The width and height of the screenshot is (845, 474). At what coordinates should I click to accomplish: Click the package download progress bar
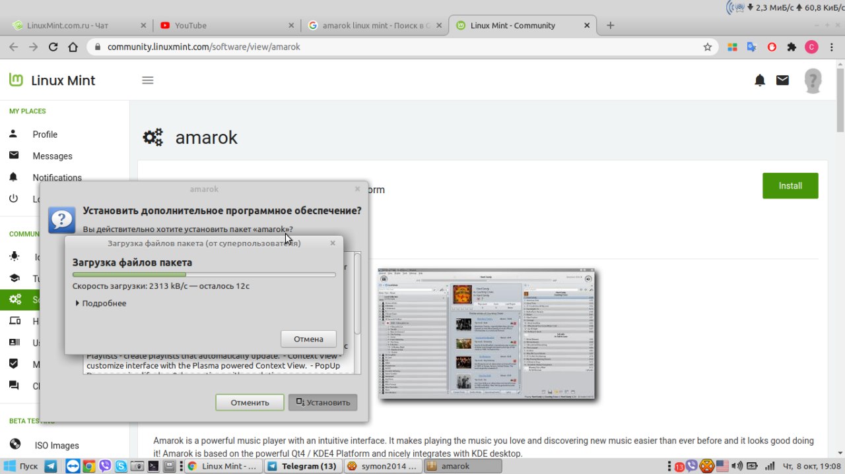[x=204, y=274]
